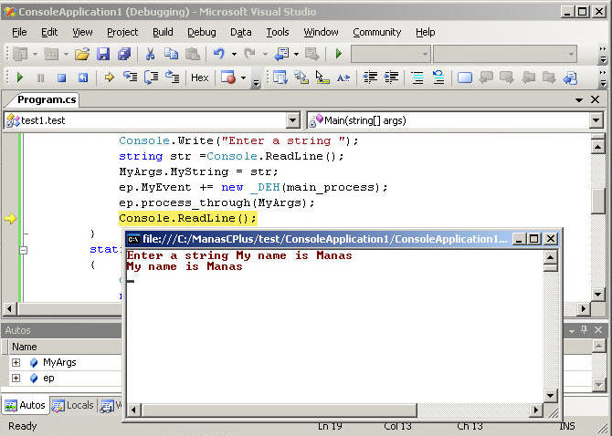612x436 pixels.
Task: Collapse the code outlining minus box
Action: point(23,249)
